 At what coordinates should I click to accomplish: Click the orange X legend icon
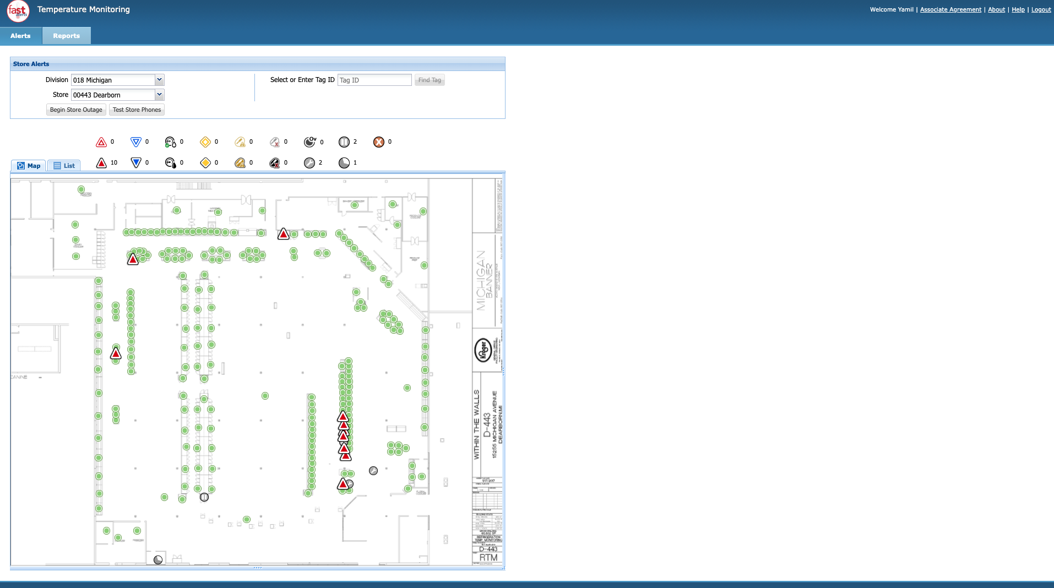[379, 142]
